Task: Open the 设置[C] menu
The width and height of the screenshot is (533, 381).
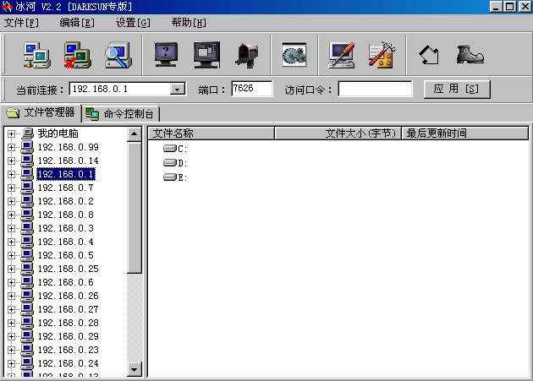Action: (x=133, y=23)
